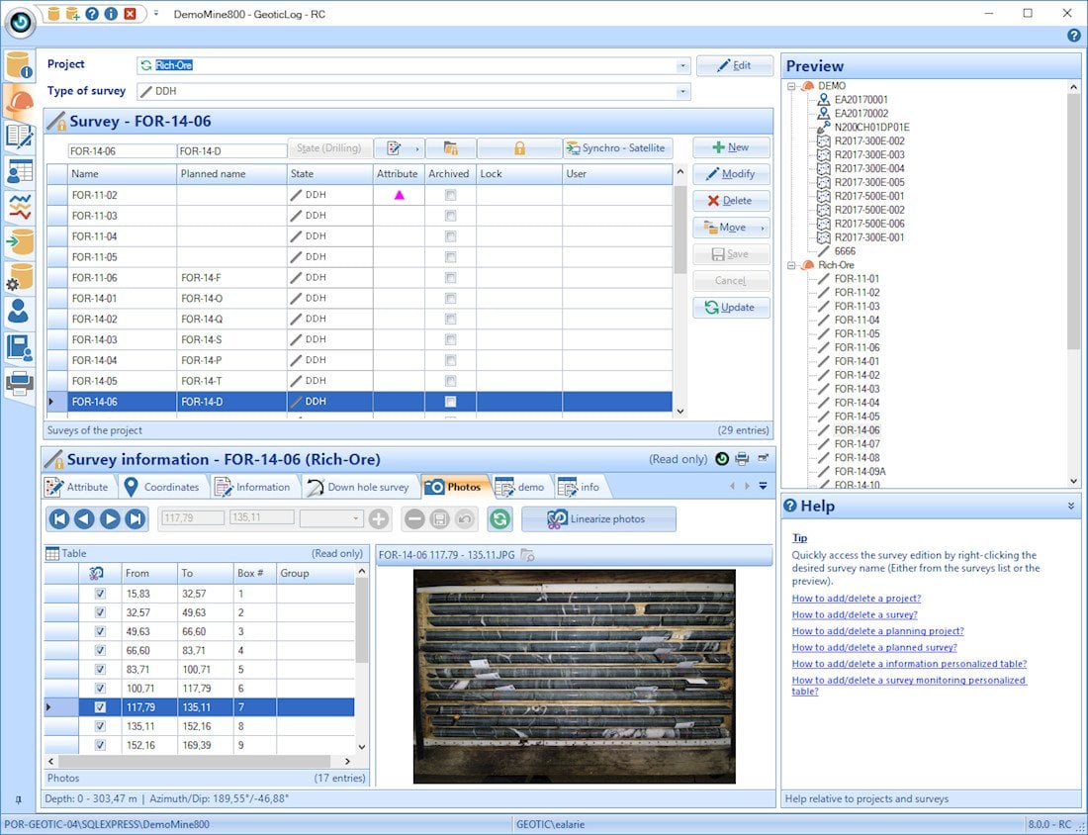Image resolution: width=1088 pixels, height=835 pixels.
Task: Open 'How to add/delete a project?' link
Action: [856, 599]
